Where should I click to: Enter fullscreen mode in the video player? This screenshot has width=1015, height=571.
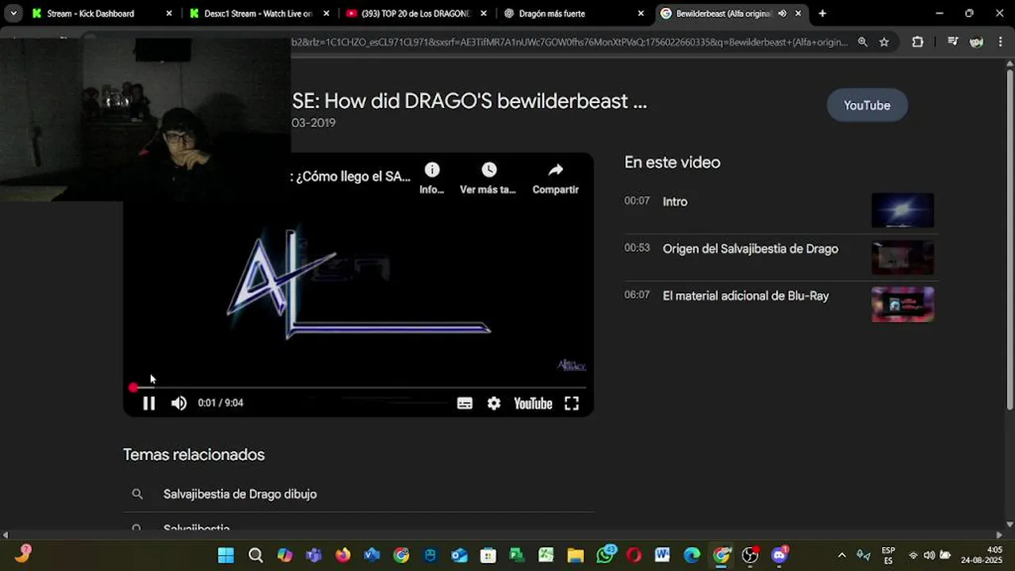tap(572, 403)
